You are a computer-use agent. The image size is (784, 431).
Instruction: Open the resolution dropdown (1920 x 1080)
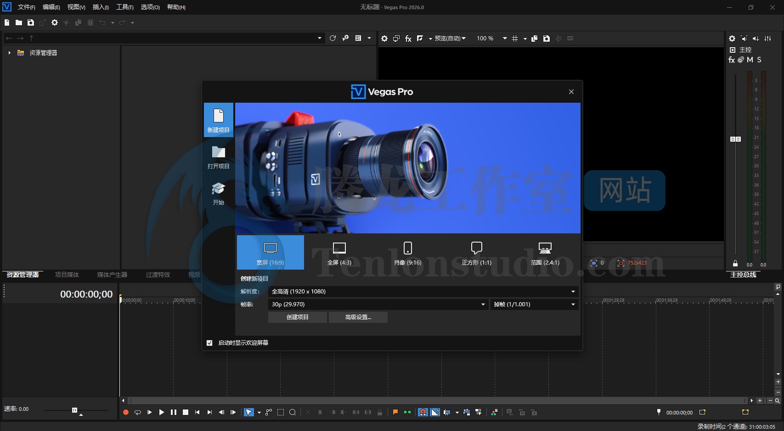[423, 292]
